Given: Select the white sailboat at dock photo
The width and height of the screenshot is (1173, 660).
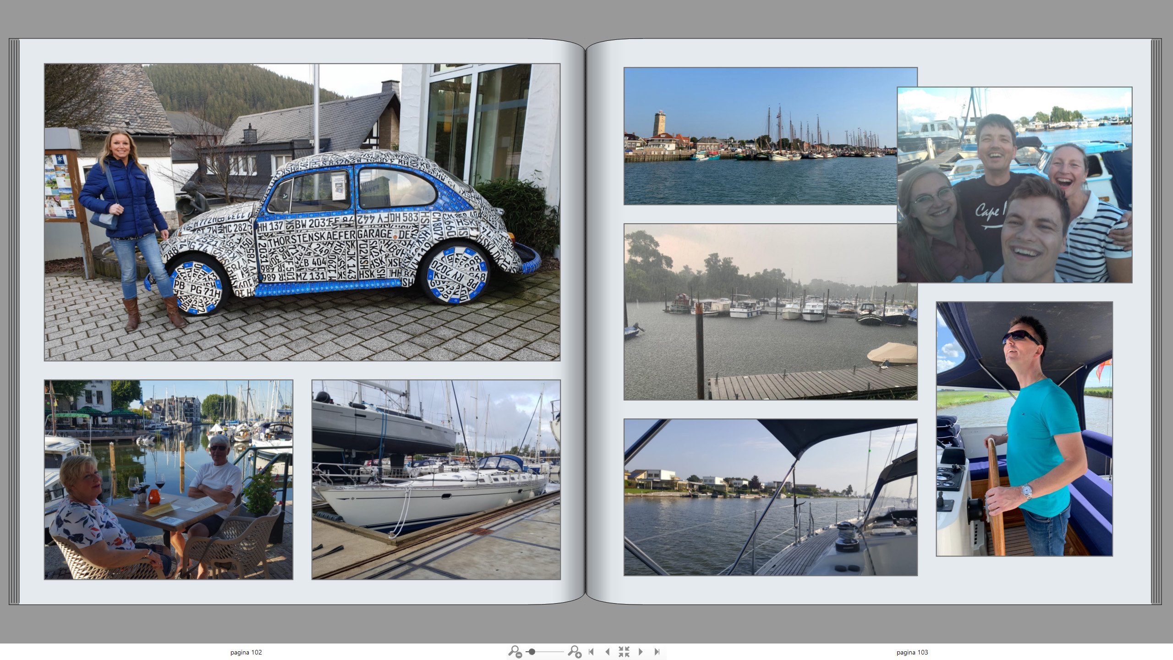Looking at the screenshot, I should (436, 479).
